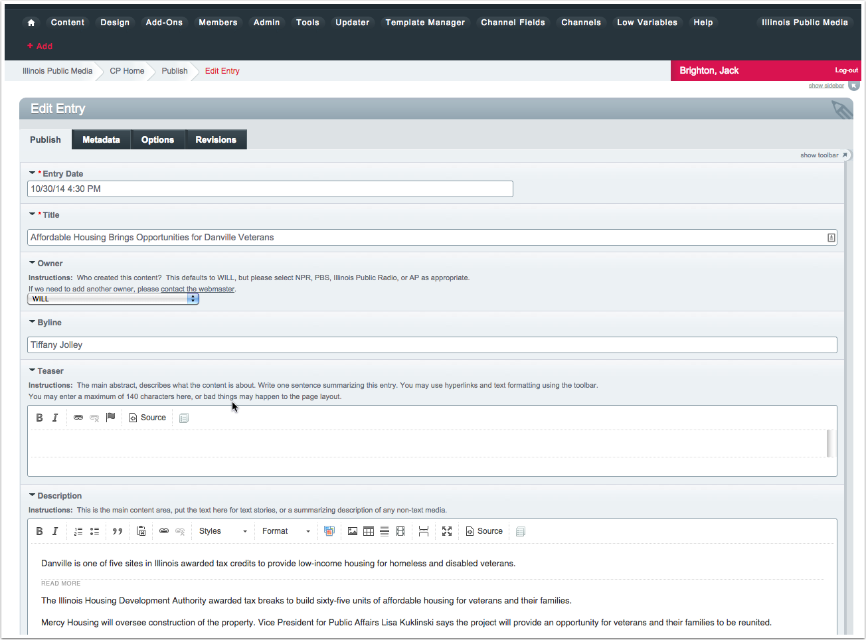This screenshot has width=866, height=640.
Task: Click the red Add link
Action: (x=40, y=46)
